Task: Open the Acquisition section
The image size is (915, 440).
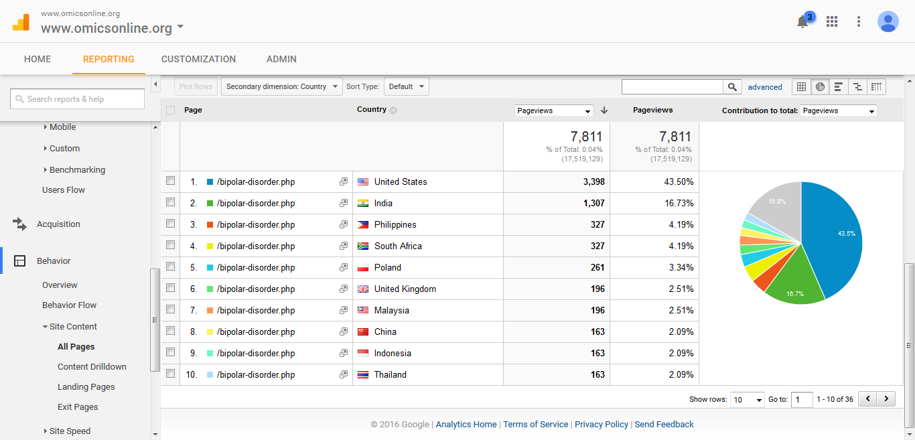Action: [x=58, y=224]
